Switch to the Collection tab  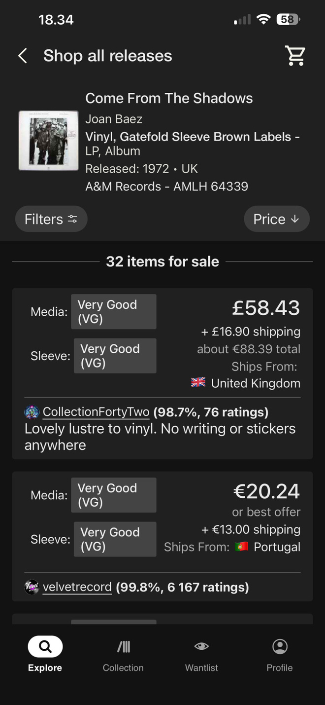click(123, 654)
